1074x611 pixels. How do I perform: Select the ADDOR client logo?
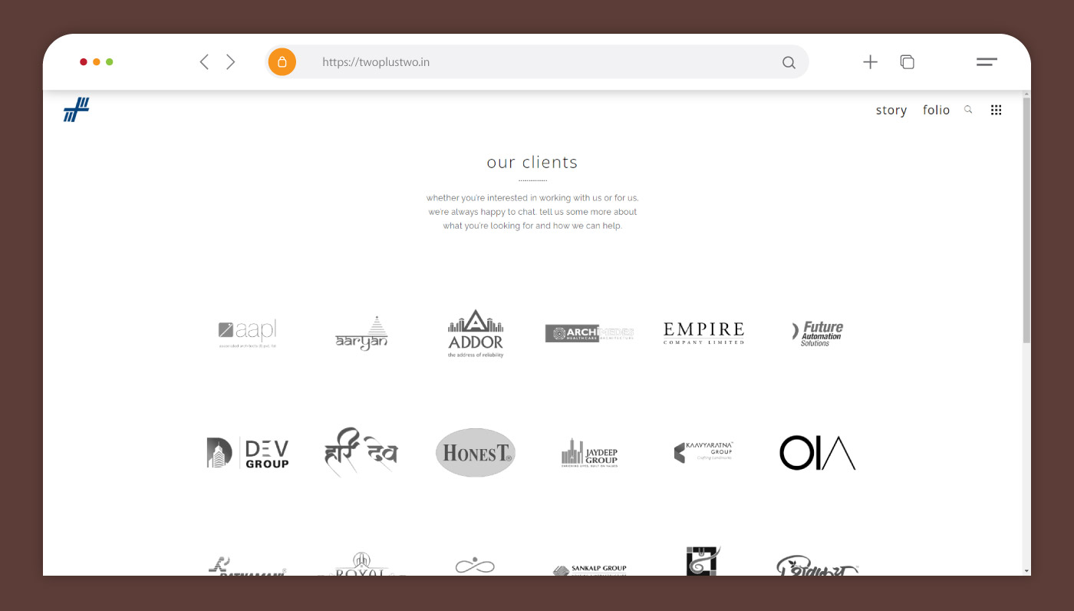476,334
